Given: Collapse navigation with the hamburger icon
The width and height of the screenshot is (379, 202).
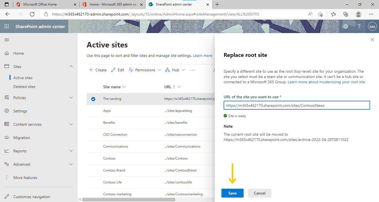Looking at the screenshot, I should tap(7, 40).
